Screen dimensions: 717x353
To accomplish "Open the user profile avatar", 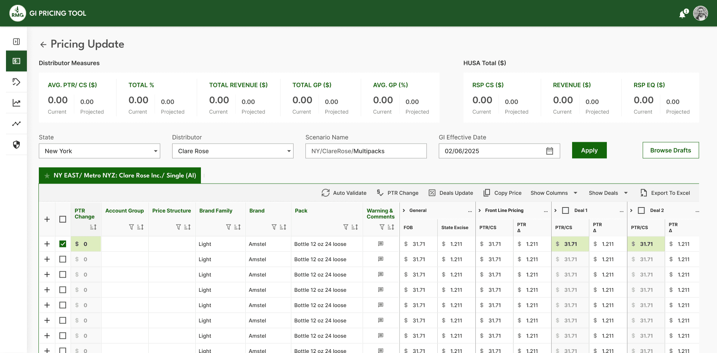I will (x=700, y=13).
